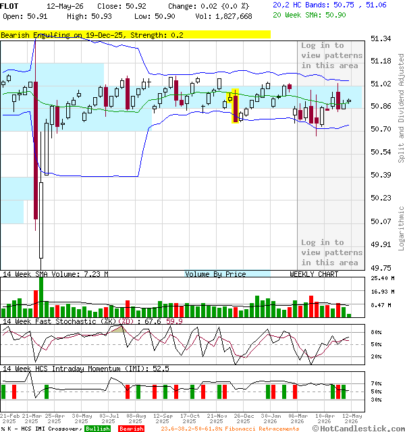Click the 12-May 2026 date axis label
The height and width of the screenshot is (432, 405).
352,418
